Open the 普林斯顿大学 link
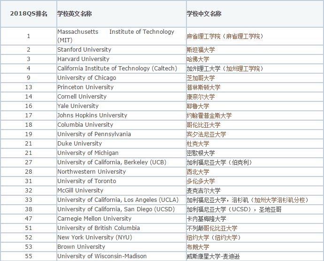 (203, 87)
